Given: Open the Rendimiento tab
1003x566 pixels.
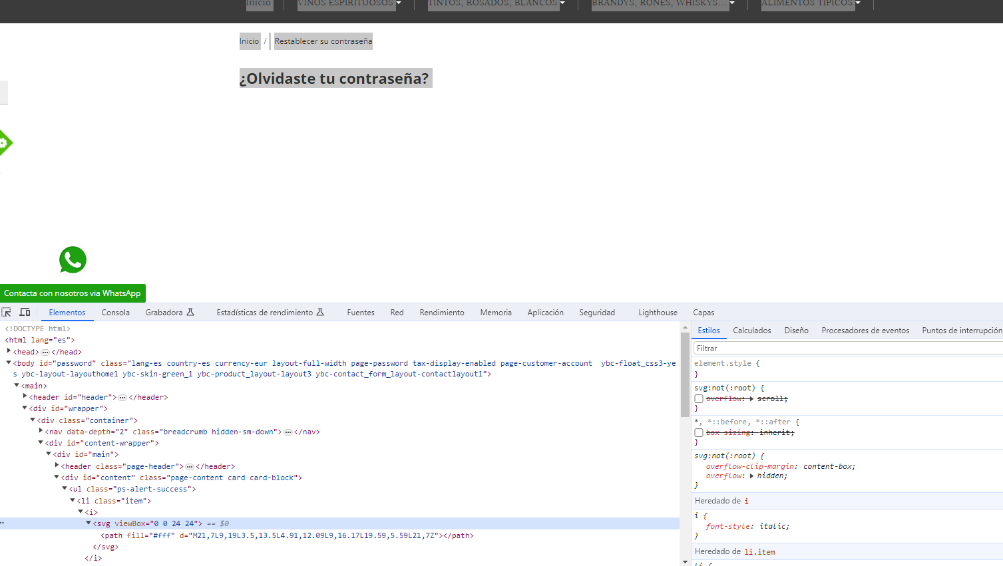Looking at the screenshot, I should tap(442, 312).
